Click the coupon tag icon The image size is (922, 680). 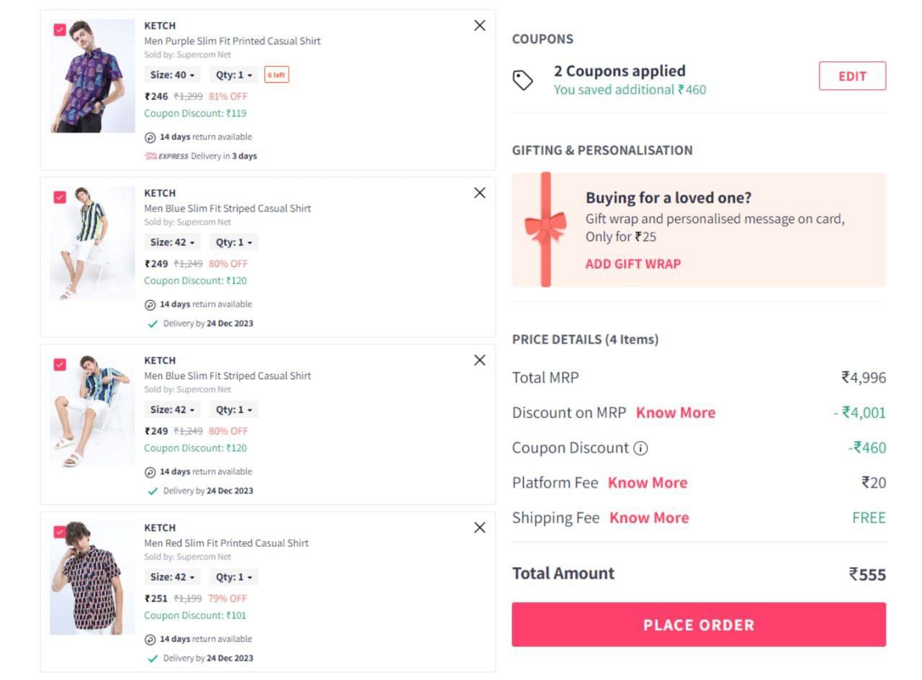pyautogui.click(x=523, y=80)
